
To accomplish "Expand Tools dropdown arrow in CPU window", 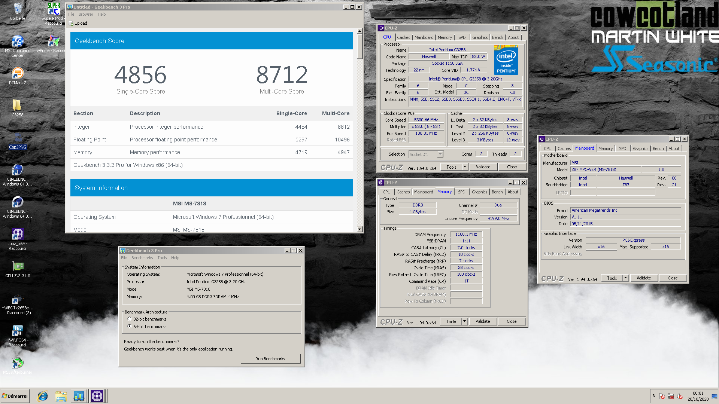I will (465, 167).
